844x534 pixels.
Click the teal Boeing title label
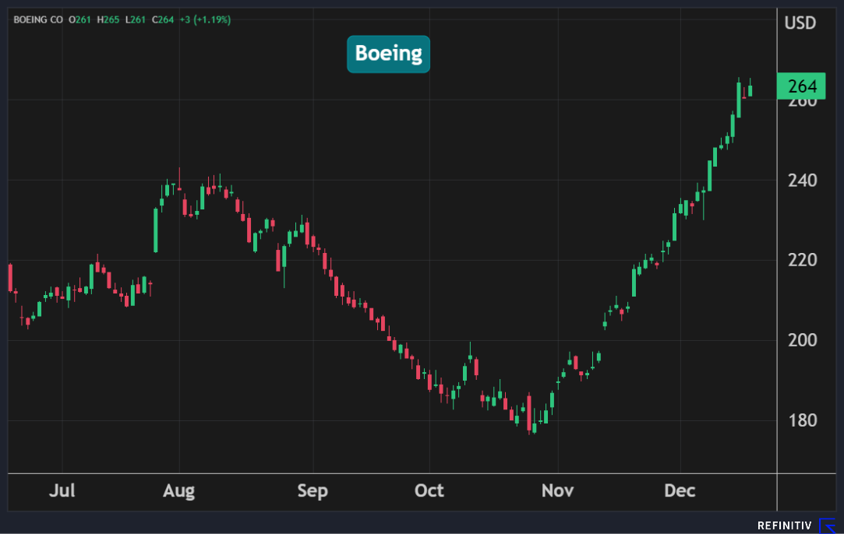(x=388, y=54)
